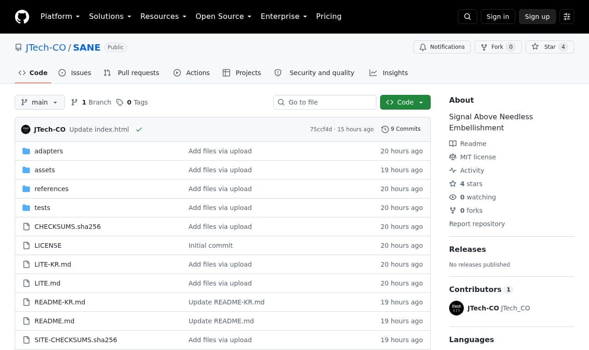Switch to the Issues tab
Image resolution: width=589 pixels, height=350 pixels.
click(x=75, y=73)
